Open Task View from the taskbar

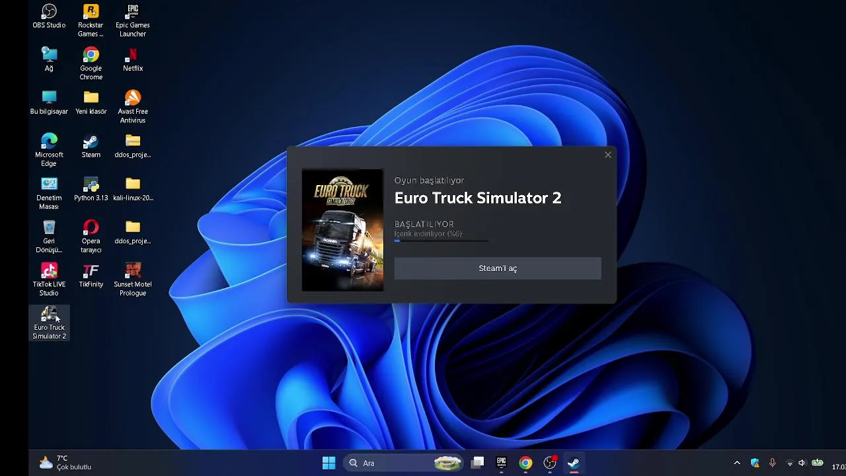(477, 463)
